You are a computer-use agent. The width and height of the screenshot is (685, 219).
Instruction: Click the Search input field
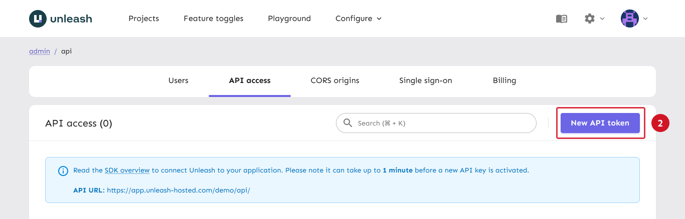pos(441,123)
